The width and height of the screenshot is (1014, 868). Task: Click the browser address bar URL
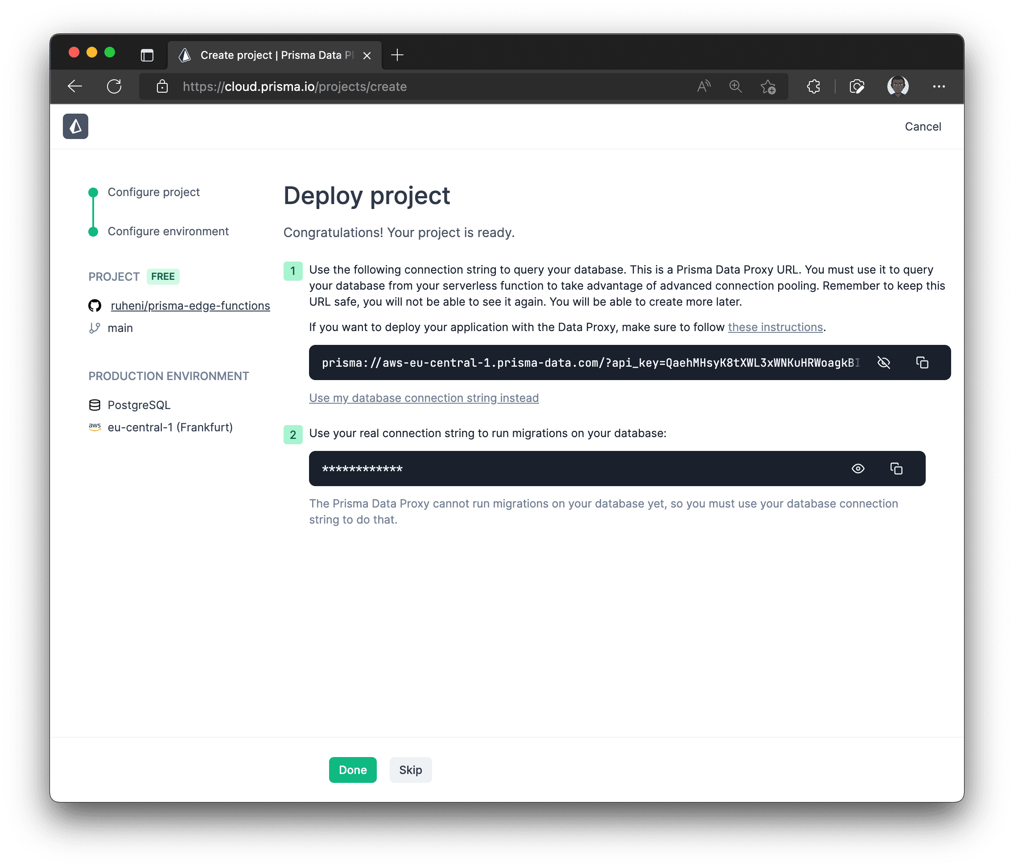(295, 86)
